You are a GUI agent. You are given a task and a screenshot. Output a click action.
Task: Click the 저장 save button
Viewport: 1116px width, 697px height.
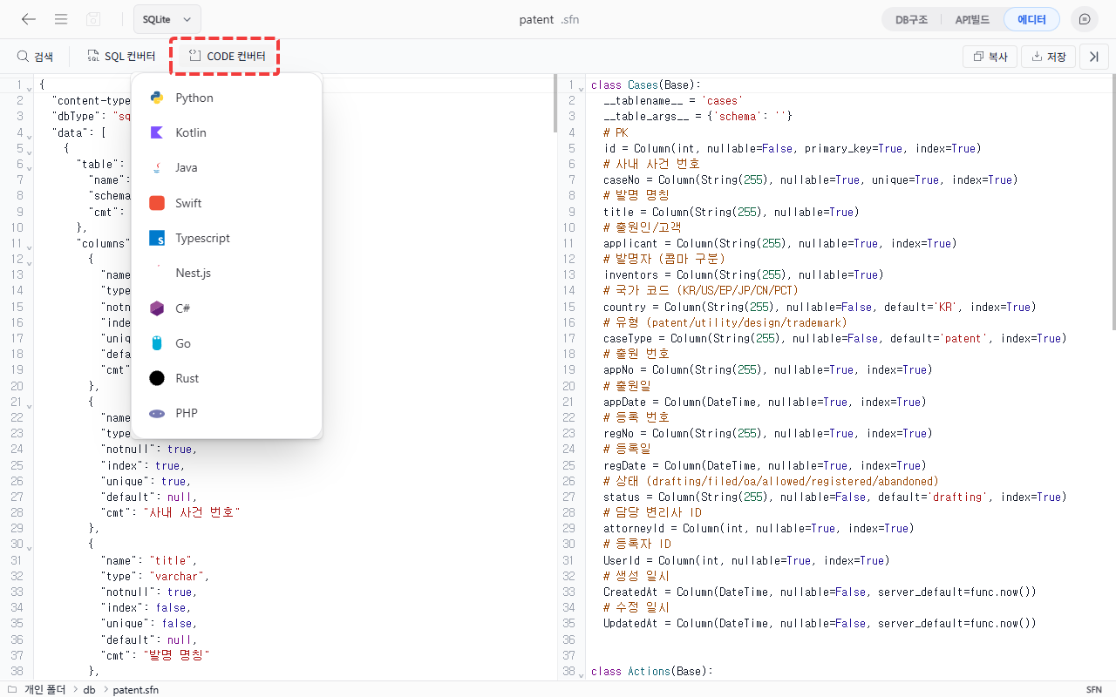tap(1048, 57)
